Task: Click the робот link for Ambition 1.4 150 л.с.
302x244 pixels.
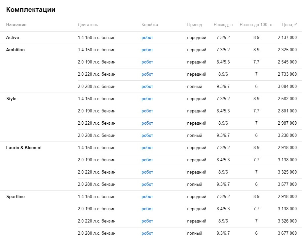Action: coord(147,50)
